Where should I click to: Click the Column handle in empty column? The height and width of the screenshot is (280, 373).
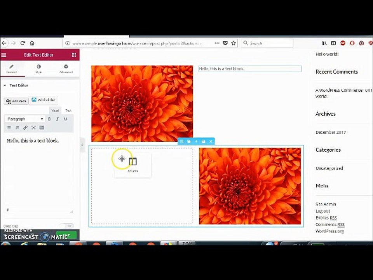click(x=132, y=165)
